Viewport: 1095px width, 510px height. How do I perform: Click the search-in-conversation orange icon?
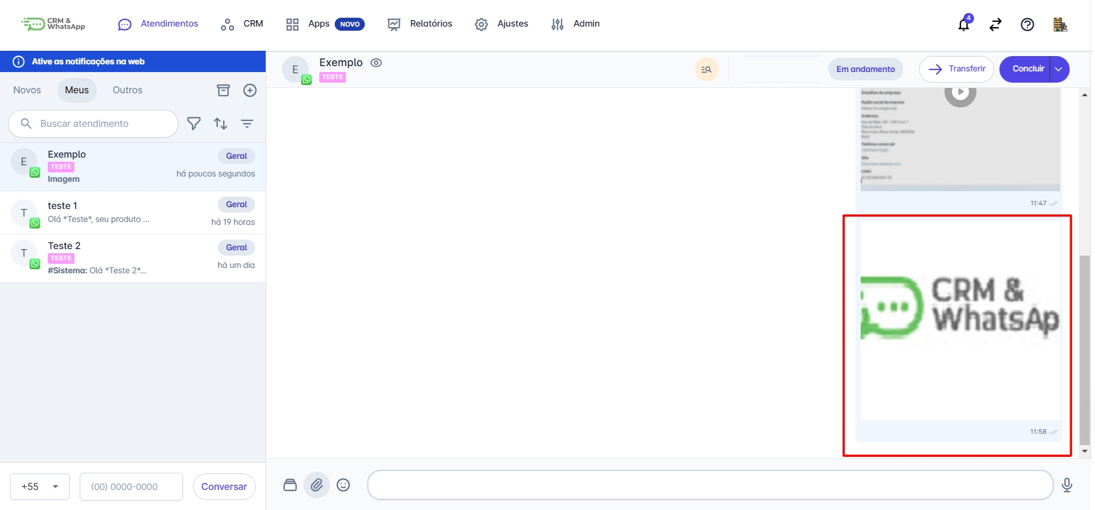tap(707, 69)
